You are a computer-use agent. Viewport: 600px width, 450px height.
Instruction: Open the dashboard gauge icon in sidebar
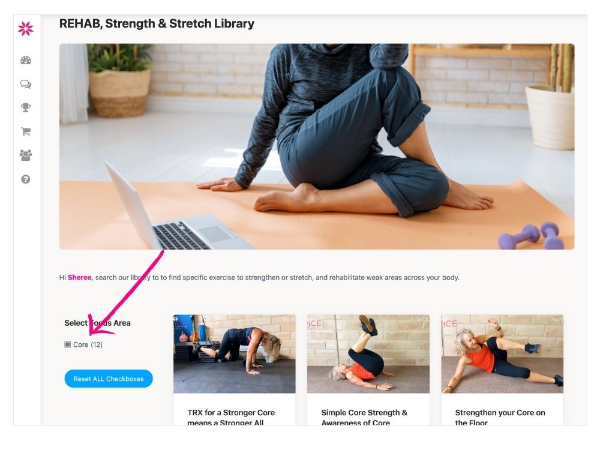[26, 60]
